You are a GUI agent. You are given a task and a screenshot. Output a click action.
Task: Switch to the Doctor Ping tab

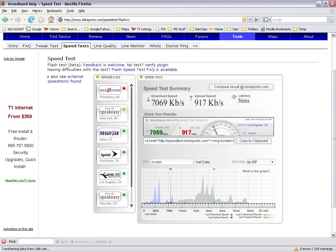(x=177, y=46)
